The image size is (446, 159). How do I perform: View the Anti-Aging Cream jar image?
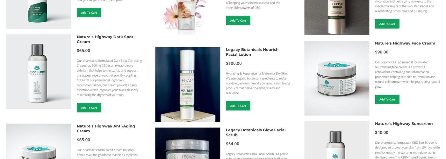pyautogui.click(x=39, y=142)
